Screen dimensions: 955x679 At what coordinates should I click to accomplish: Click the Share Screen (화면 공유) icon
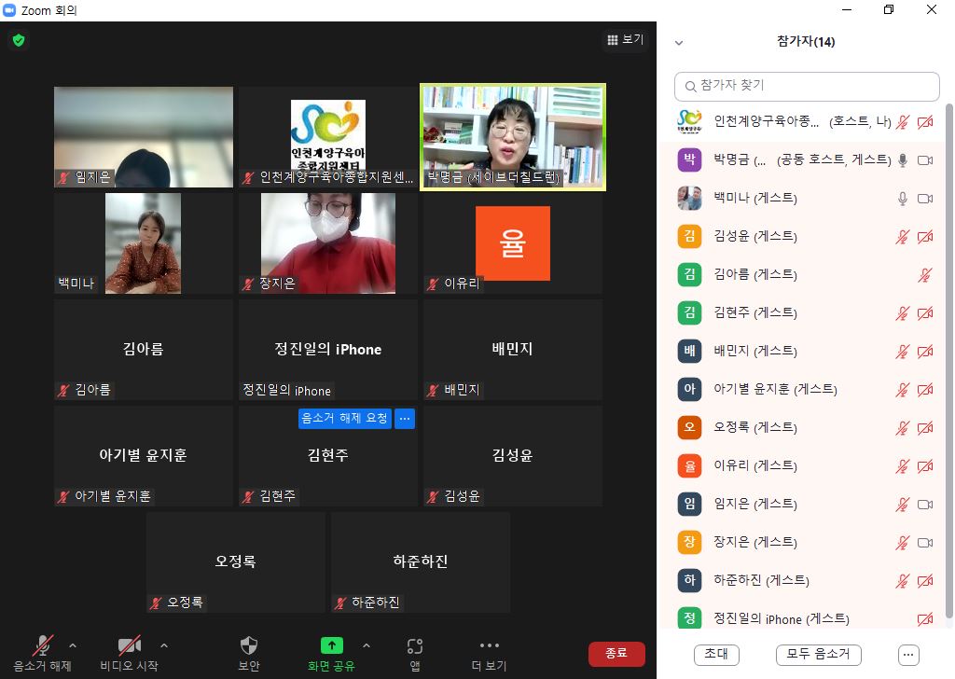tap(331, 645)
